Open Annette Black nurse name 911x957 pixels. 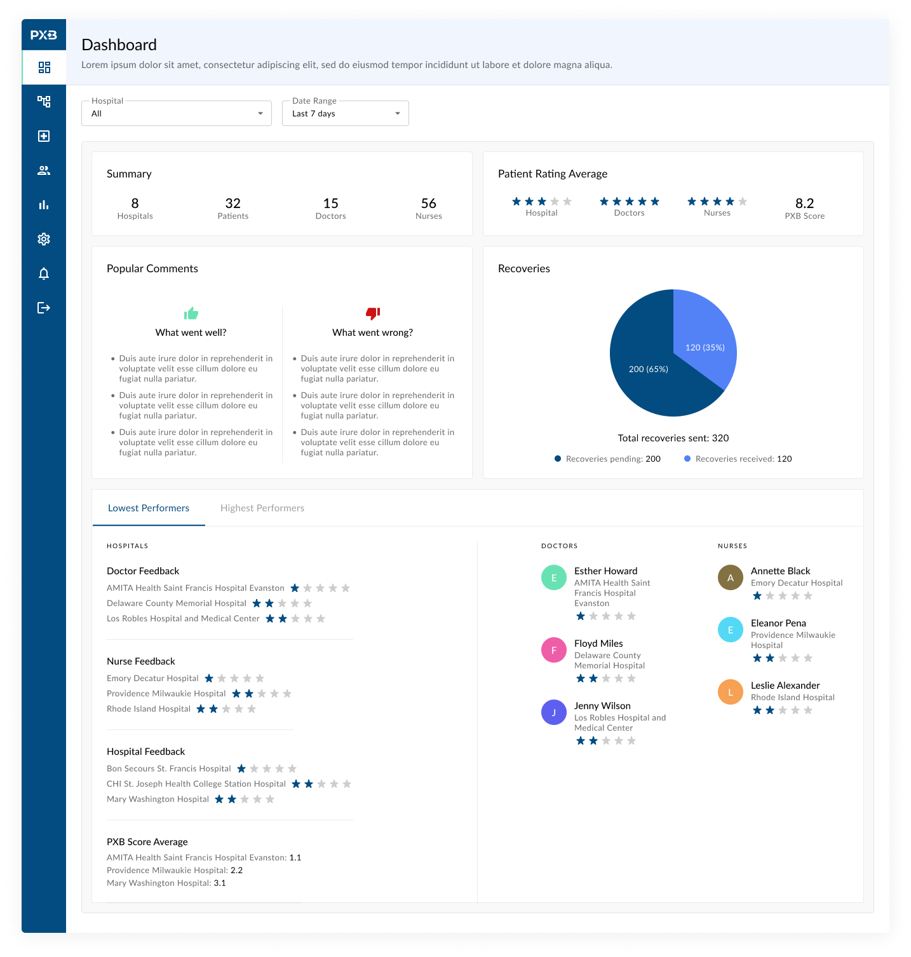coord(781,571)
